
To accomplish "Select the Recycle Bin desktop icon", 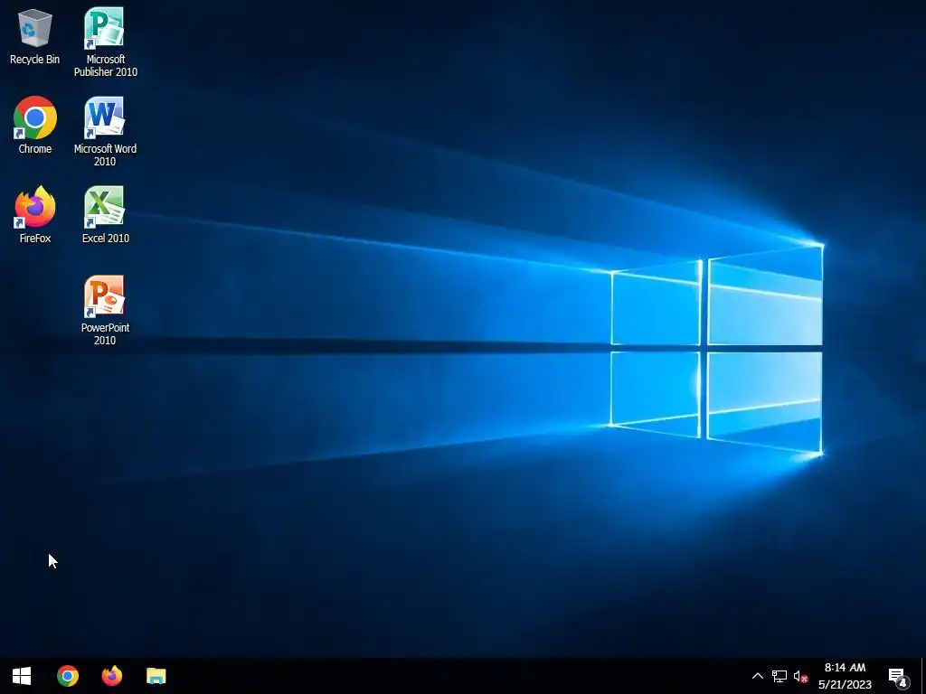I will click(x=35, y=36).
